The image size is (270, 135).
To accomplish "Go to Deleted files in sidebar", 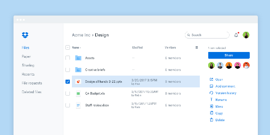I will tap(32, 92).
